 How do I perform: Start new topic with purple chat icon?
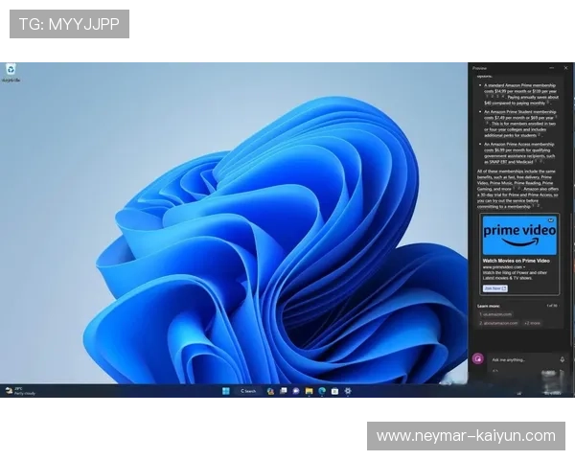tap(478, 359)
